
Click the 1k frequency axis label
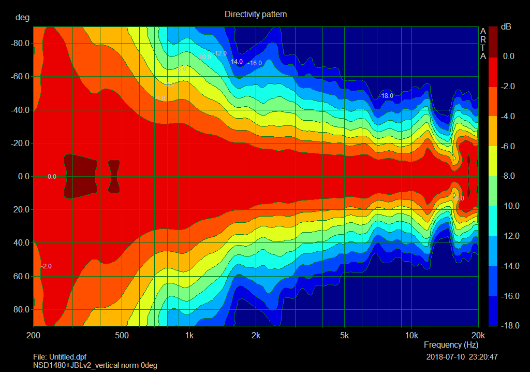[x=189, y=335]
